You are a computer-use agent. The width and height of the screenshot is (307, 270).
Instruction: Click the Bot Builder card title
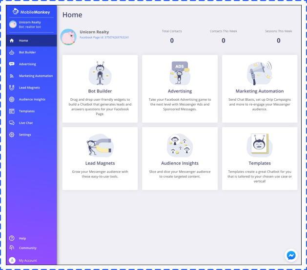pyautogui.click(x=100, y=91)
